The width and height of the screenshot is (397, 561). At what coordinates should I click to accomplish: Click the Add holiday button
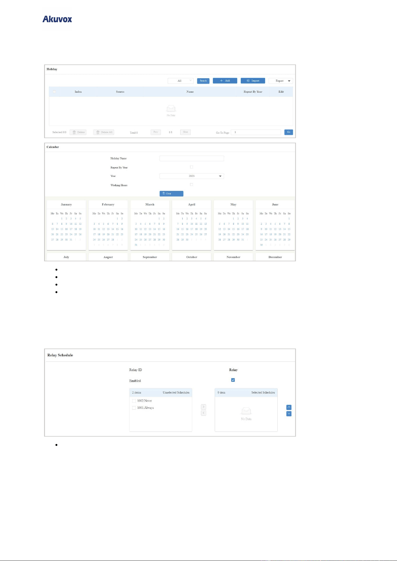click(225, 81)
